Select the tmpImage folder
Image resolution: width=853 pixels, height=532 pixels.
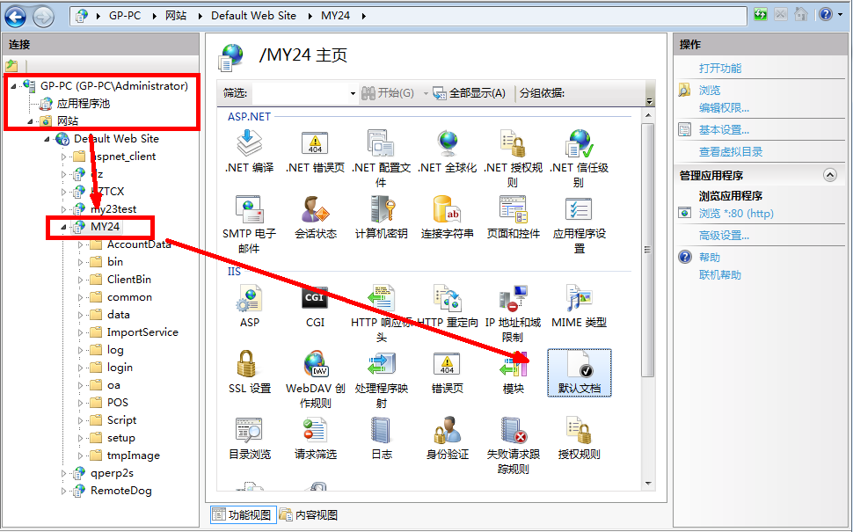click(x=134, y=455)
